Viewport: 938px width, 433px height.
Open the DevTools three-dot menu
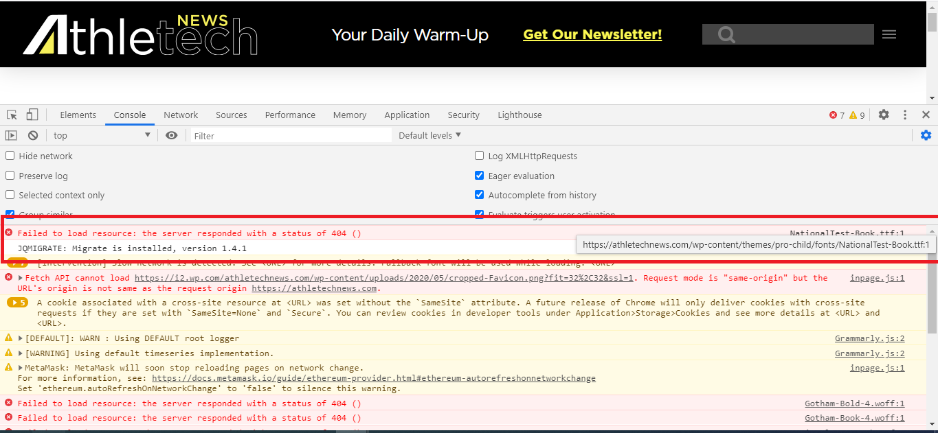pos(905,115)
